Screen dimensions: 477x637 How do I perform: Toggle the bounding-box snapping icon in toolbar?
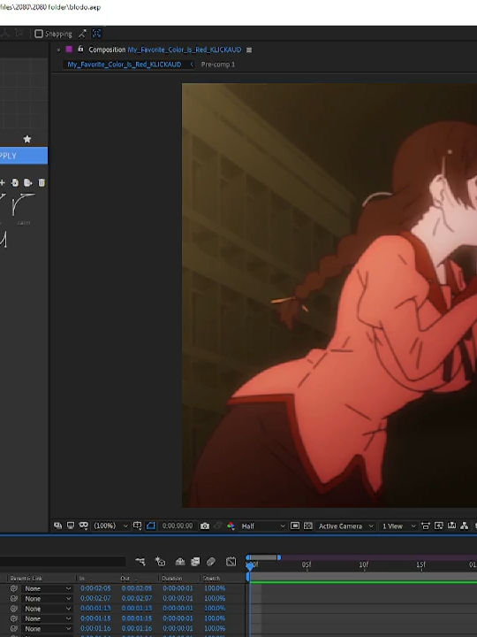coord(96,34)
